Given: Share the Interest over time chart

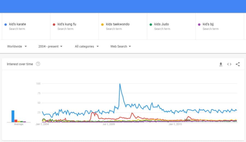Looking at the screenshot, I should [x=238, y=64].
